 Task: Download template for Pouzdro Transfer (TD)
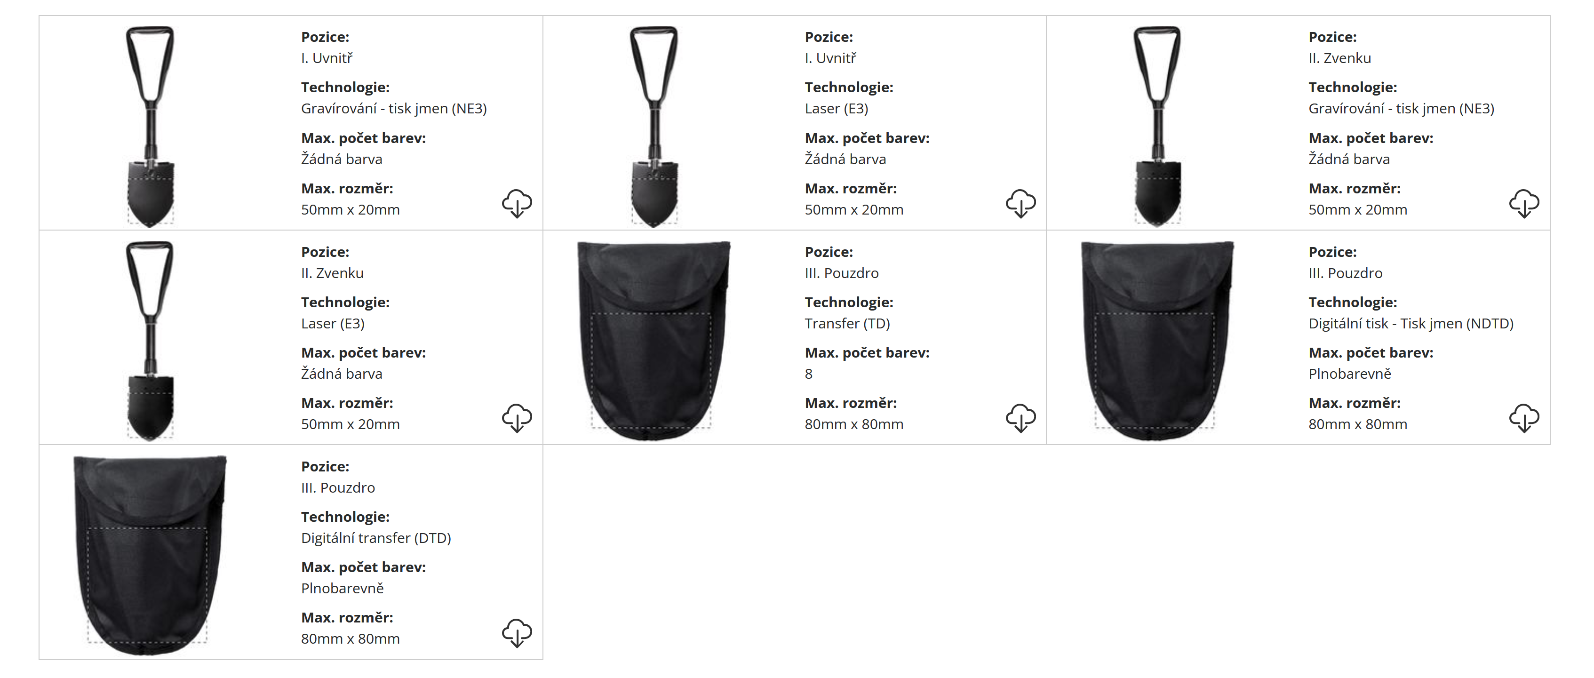[x=1020, y=418]
